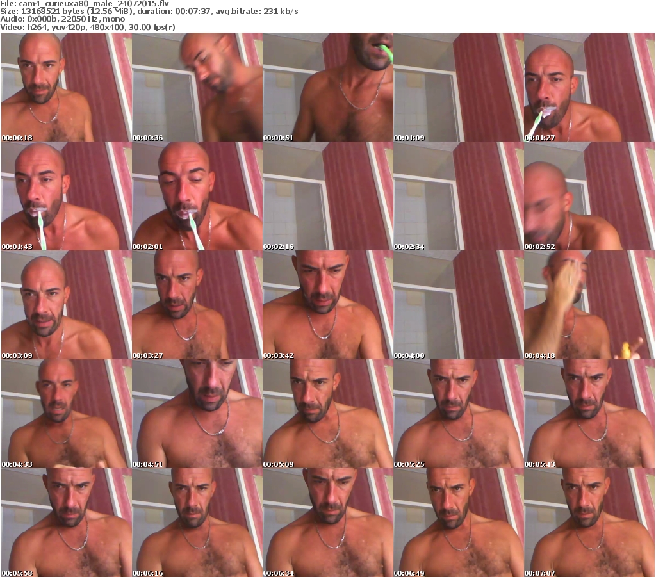The height and width of the screenshot is (577, 656).
Task: Open the thumbnail stamped 00:03:09
Action: click(x=67, y=305)
